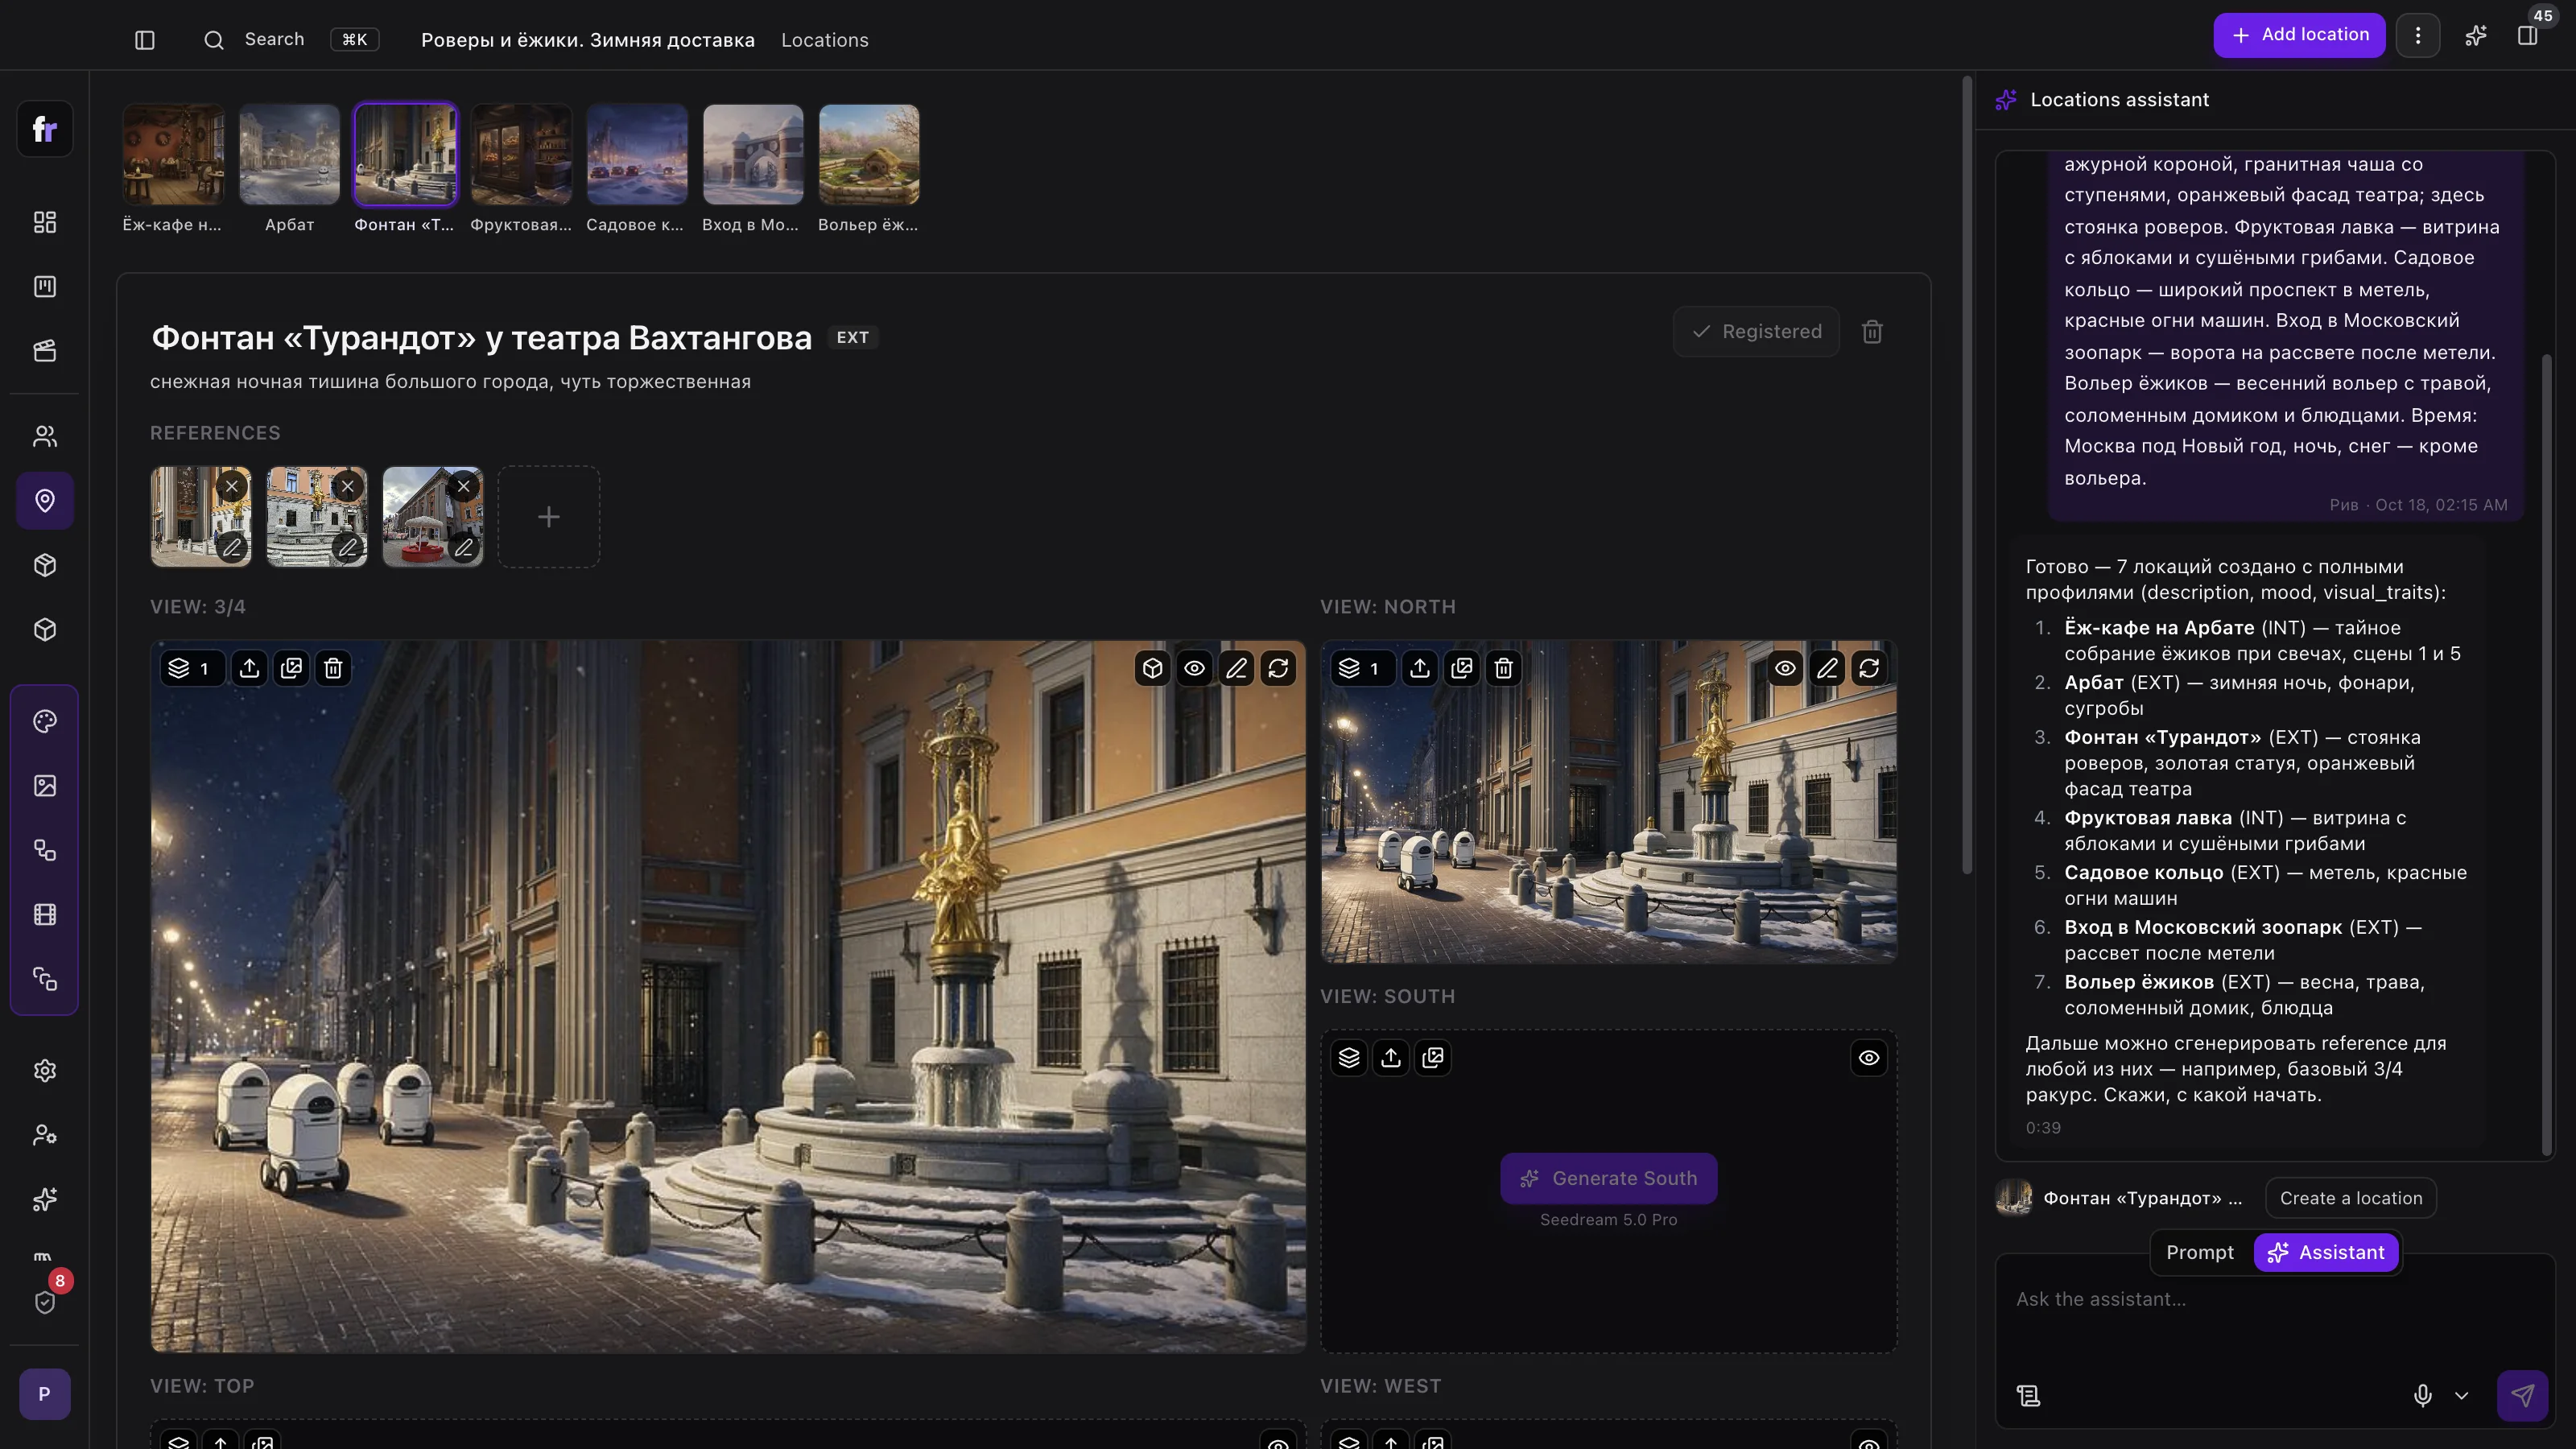Open the dashboard grid icon in sidebar
This screenshot has width=2576, height=1449.
coord(45,222)
